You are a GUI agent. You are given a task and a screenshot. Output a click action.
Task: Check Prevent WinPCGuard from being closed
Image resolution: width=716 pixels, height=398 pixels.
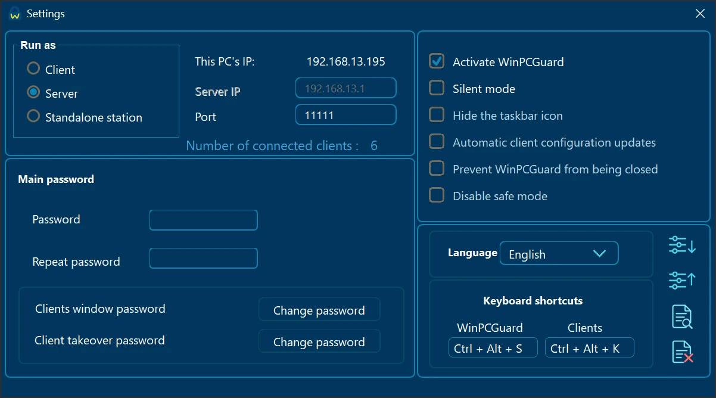pos(437,168)
